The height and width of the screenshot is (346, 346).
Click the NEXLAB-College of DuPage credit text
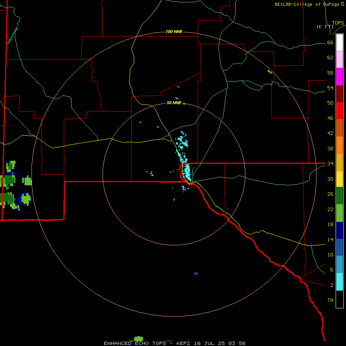pyautogui.click(x=307, y=4)
